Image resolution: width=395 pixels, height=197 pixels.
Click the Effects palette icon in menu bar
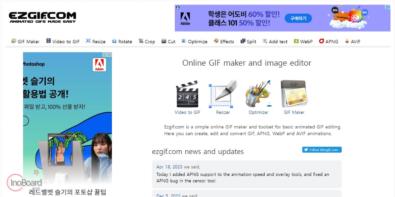click(x=216, y=41)
